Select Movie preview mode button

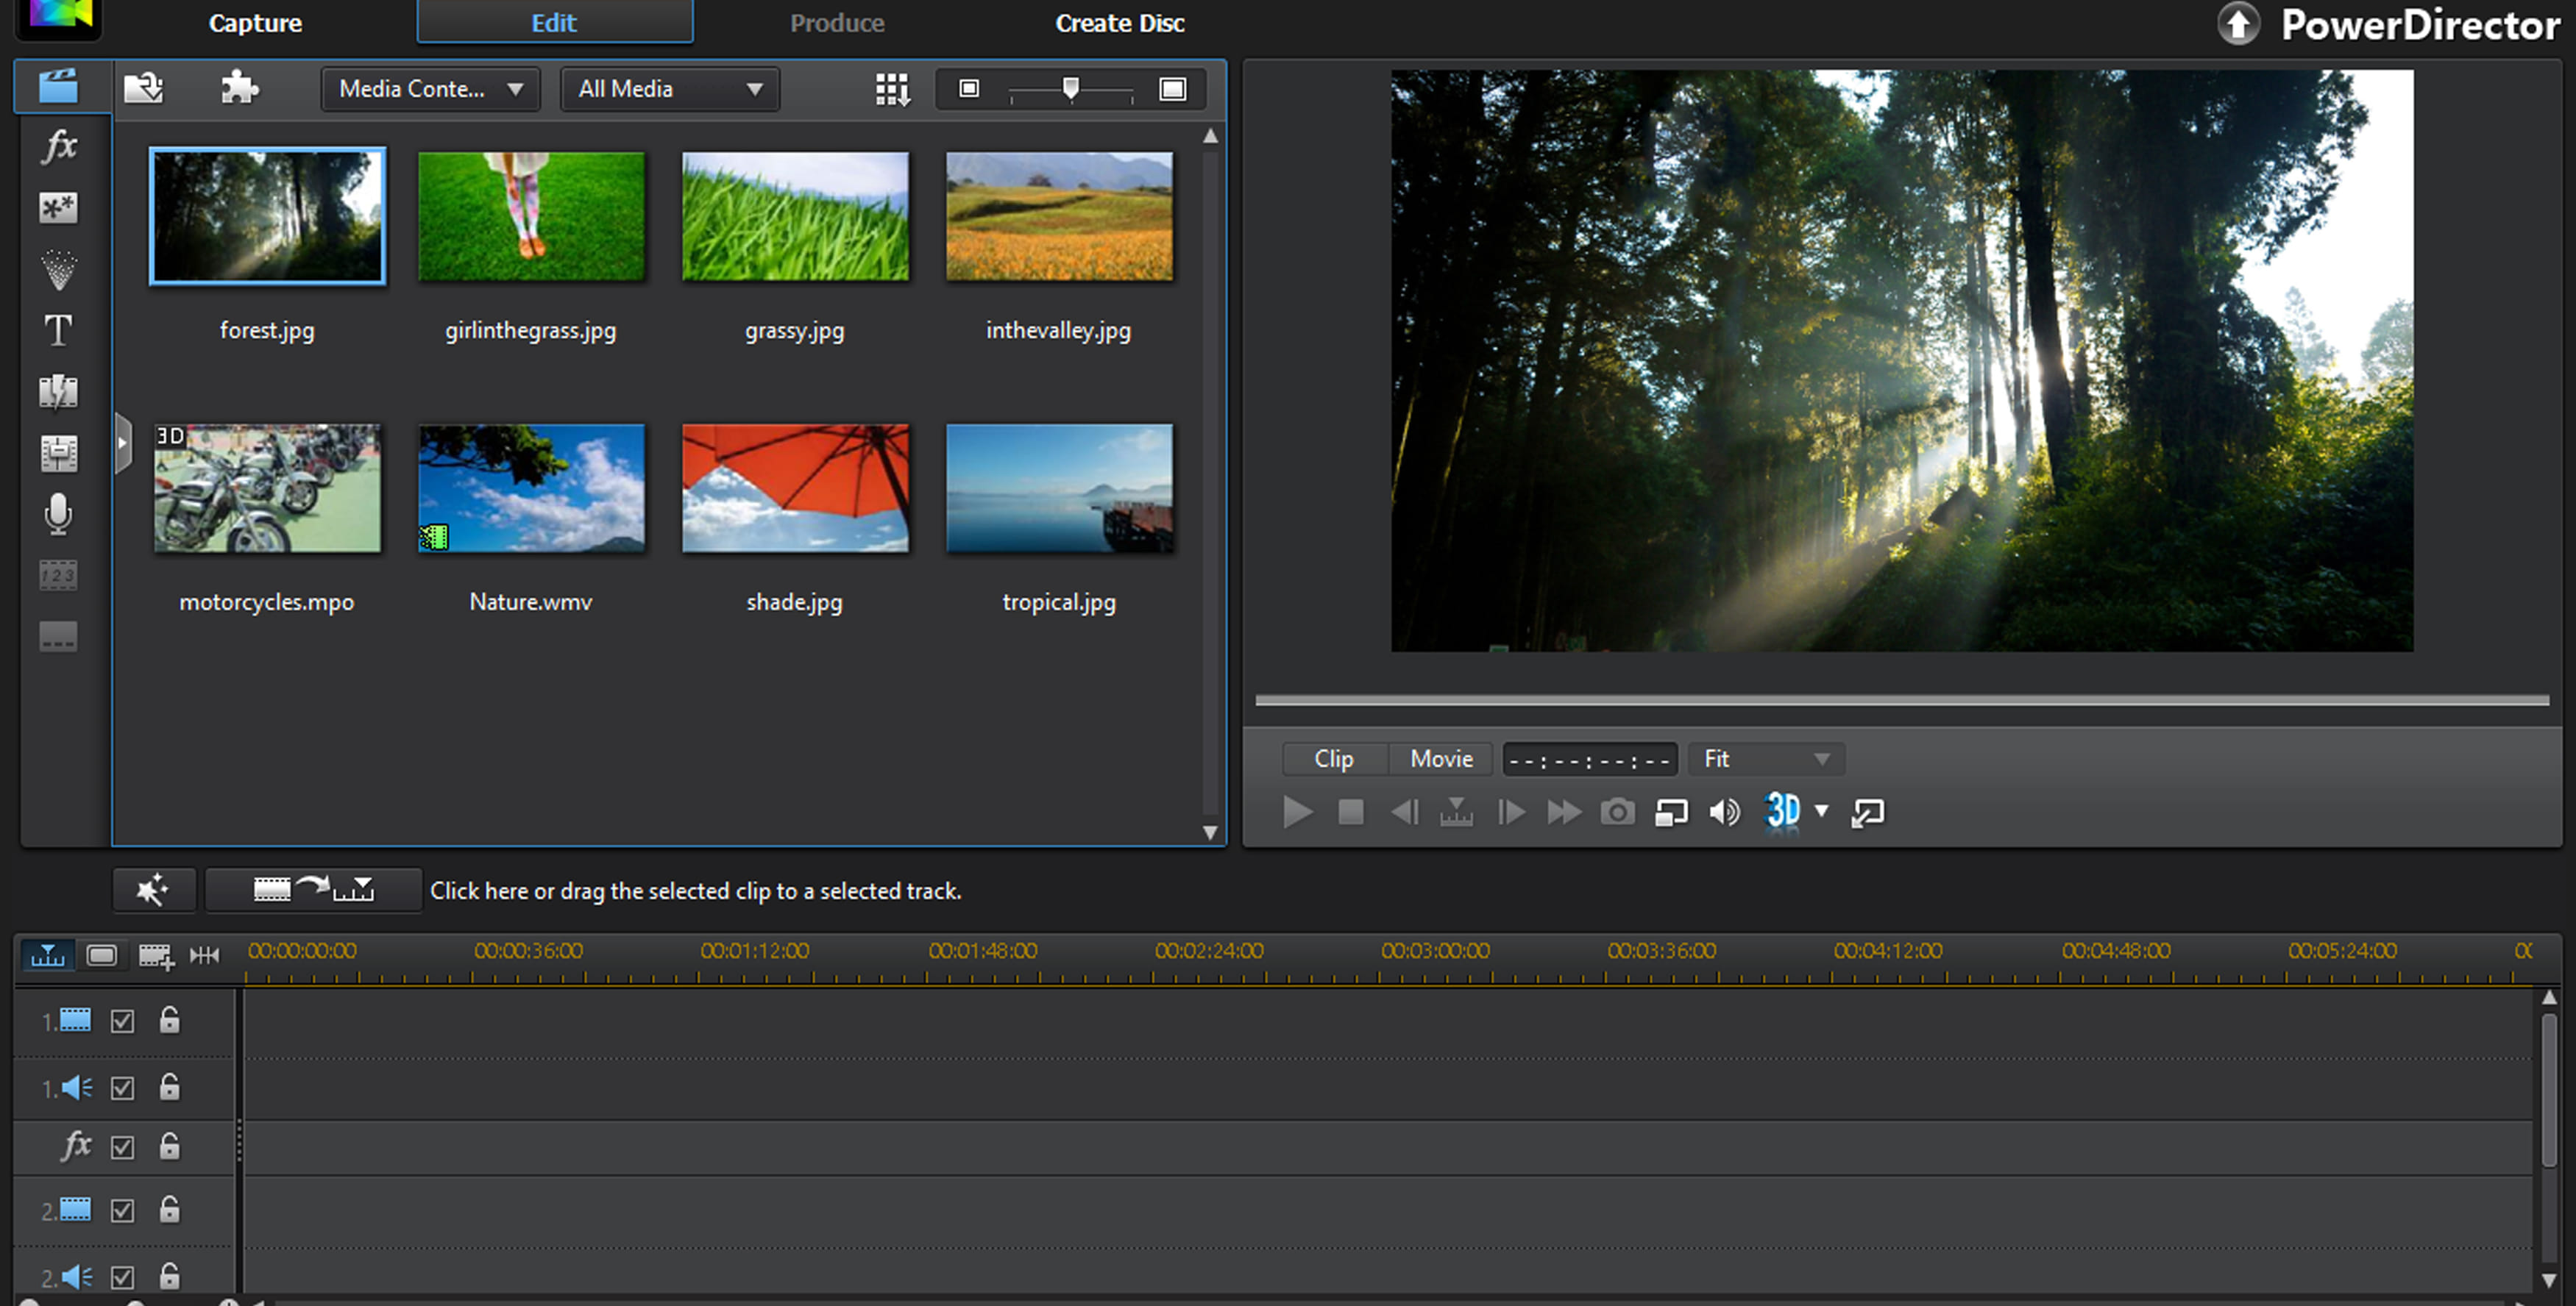[1441, 760]
